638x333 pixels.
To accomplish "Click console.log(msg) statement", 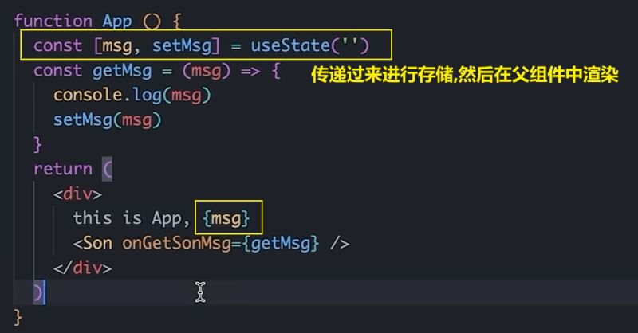I will click(x=132, y=96).
